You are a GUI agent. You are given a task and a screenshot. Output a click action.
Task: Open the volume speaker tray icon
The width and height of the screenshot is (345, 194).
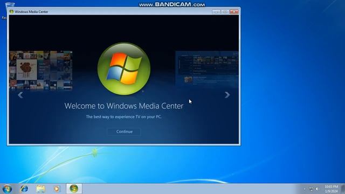(x=317, y=189)
